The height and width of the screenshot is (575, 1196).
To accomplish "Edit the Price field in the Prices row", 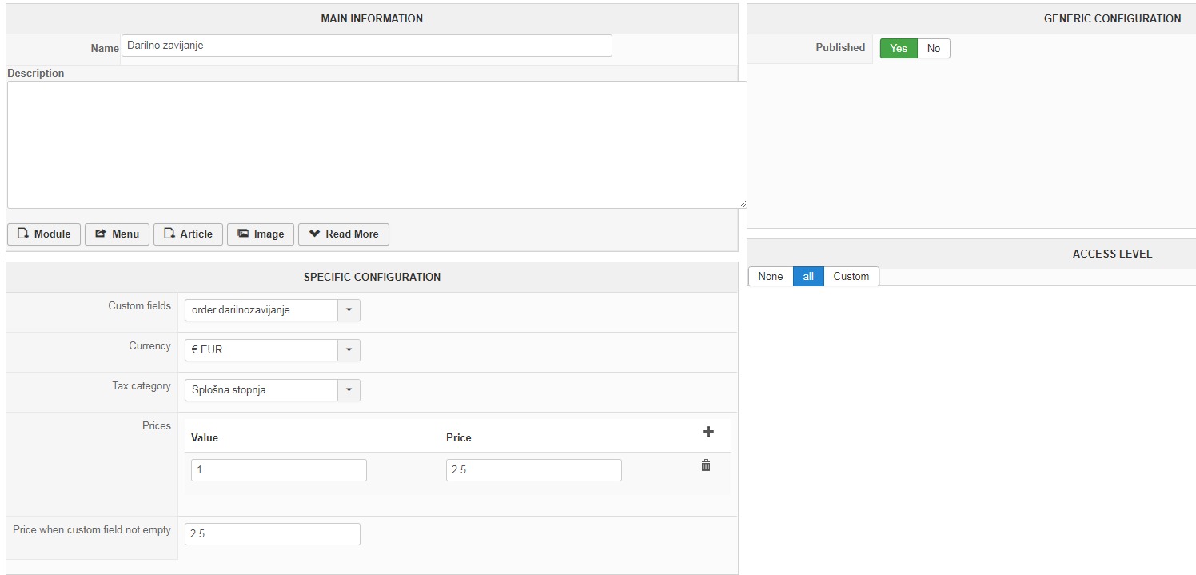I will [533, 470].
